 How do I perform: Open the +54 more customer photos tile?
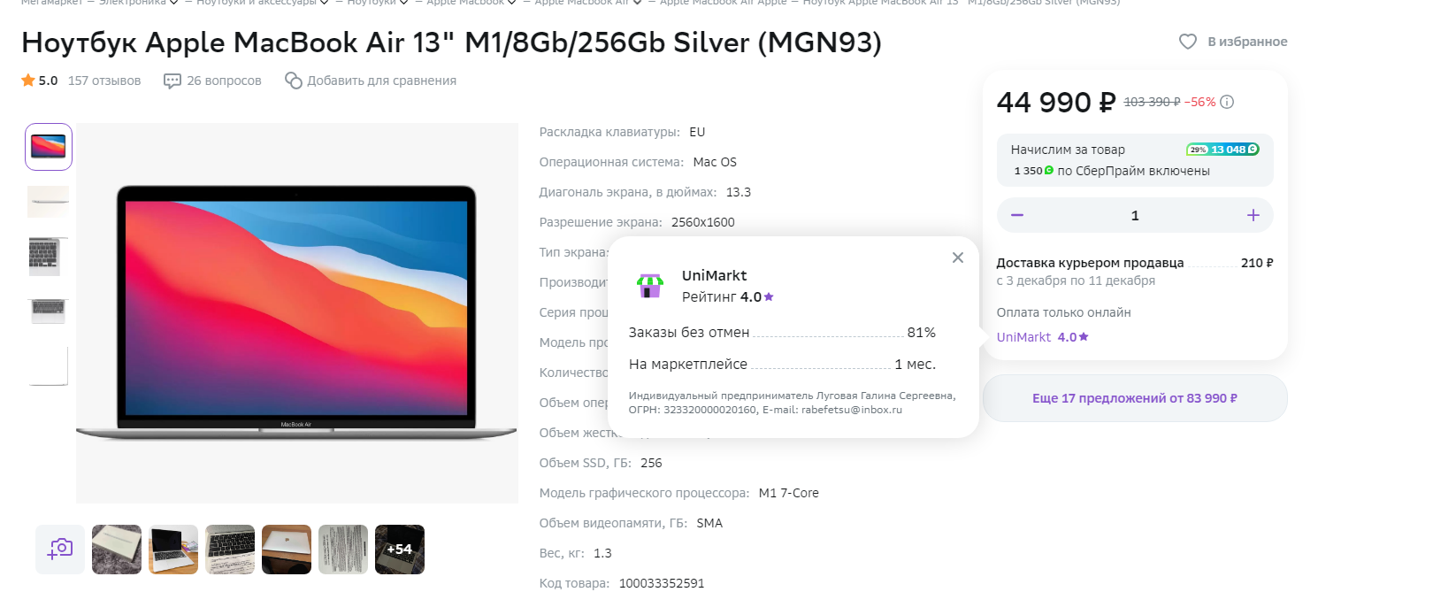point(400,550)
